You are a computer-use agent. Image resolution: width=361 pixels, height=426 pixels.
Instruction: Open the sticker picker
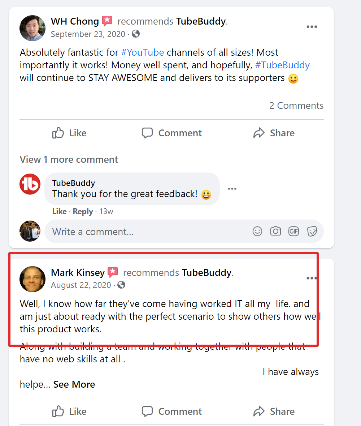pos(312,231)
